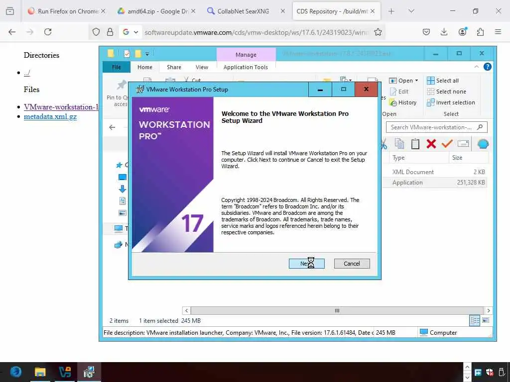Click the installer icon in taskbar
This screenshot has width=510, height=382.
[89, 372]
